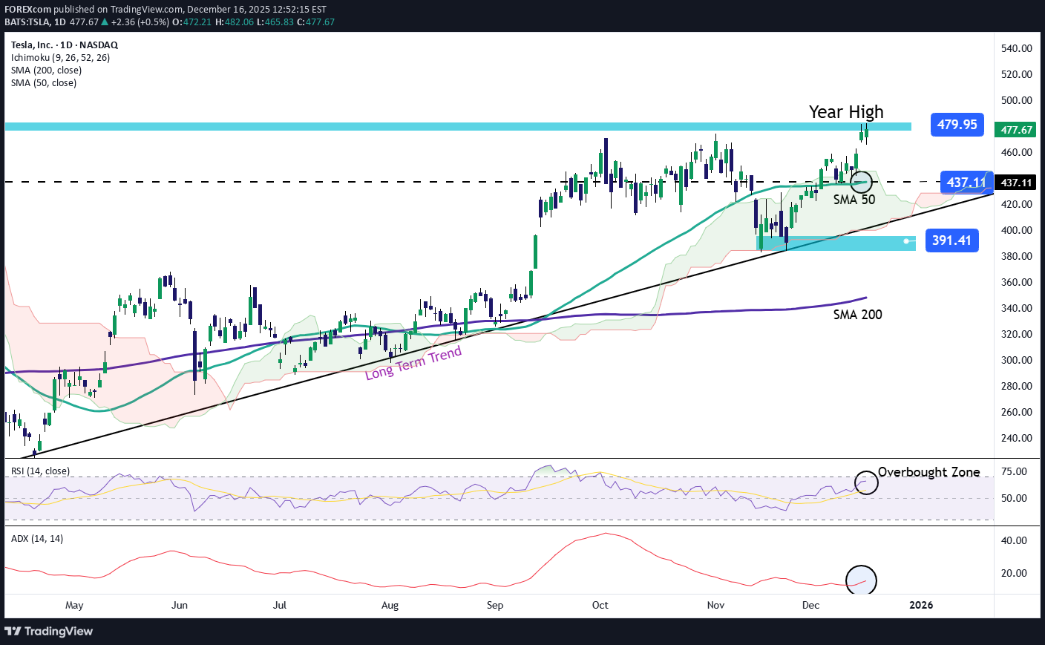Image resolution: width=1045 pixels, height=645 pixels.
Task: Select the Year High text annotation
Action: pos(846,112)
